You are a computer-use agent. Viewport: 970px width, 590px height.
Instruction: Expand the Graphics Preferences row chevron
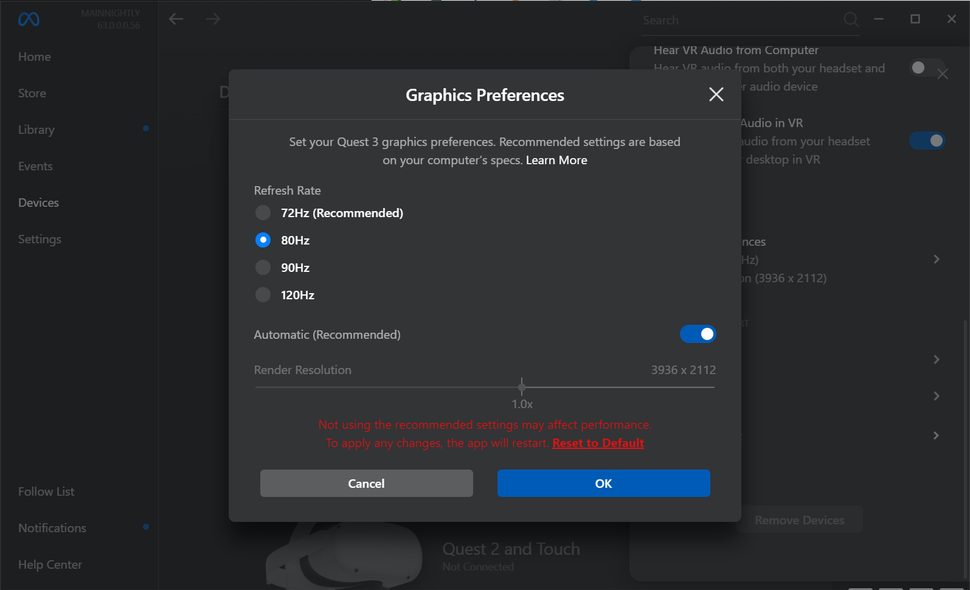pos(936,260)
